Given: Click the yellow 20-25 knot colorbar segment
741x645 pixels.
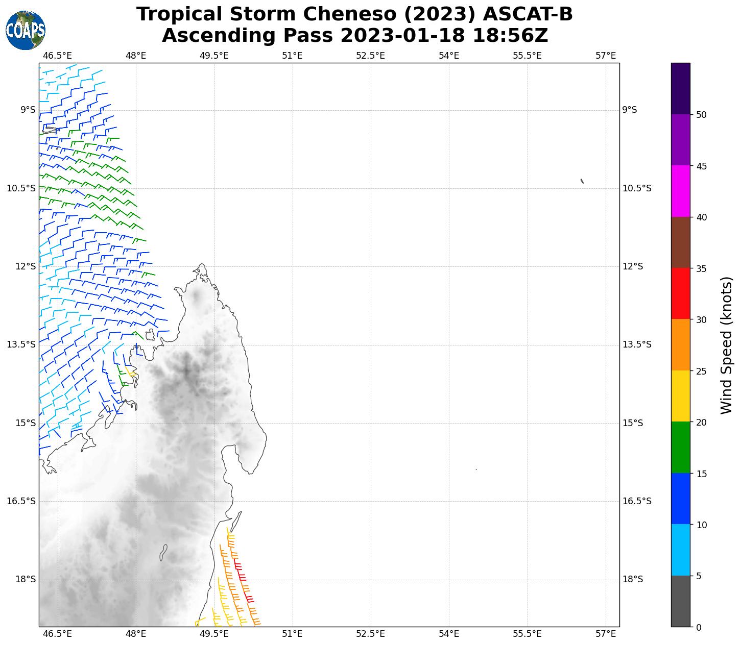Looking at the screenshot, I should (680, 396).
